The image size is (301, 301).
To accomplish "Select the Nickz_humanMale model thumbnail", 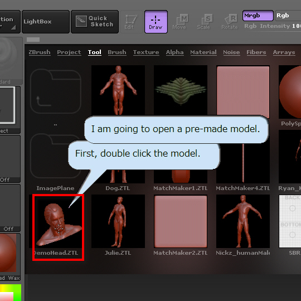I will pyautogui.click(x=243, y=221).
